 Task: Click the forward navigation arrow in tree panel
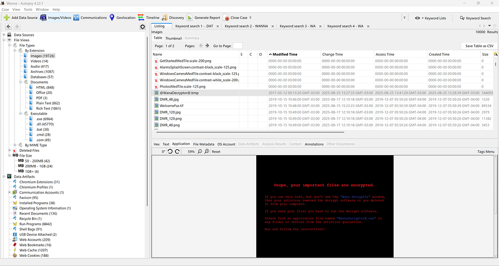[17, 27]
